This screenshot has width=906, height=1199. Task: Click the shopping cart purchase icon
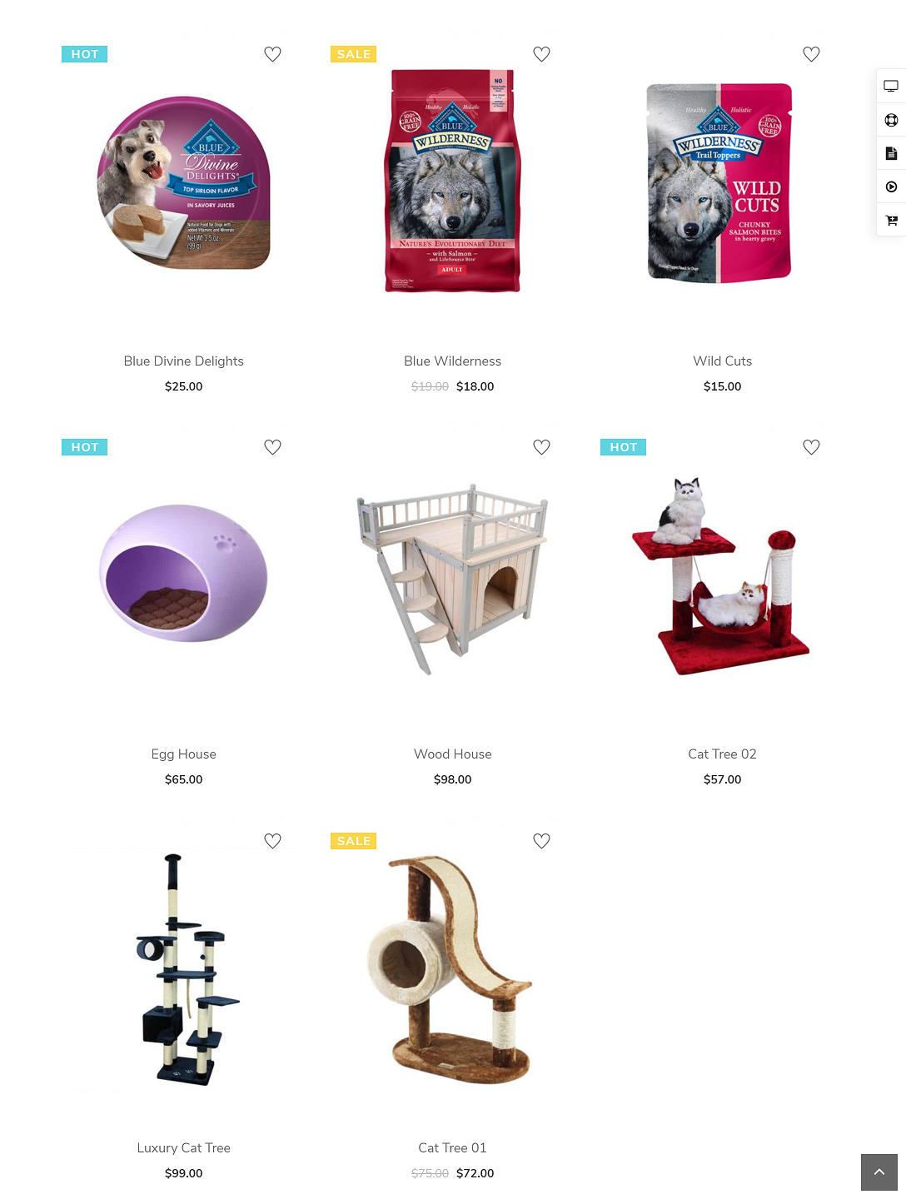(x=891, y=221)
